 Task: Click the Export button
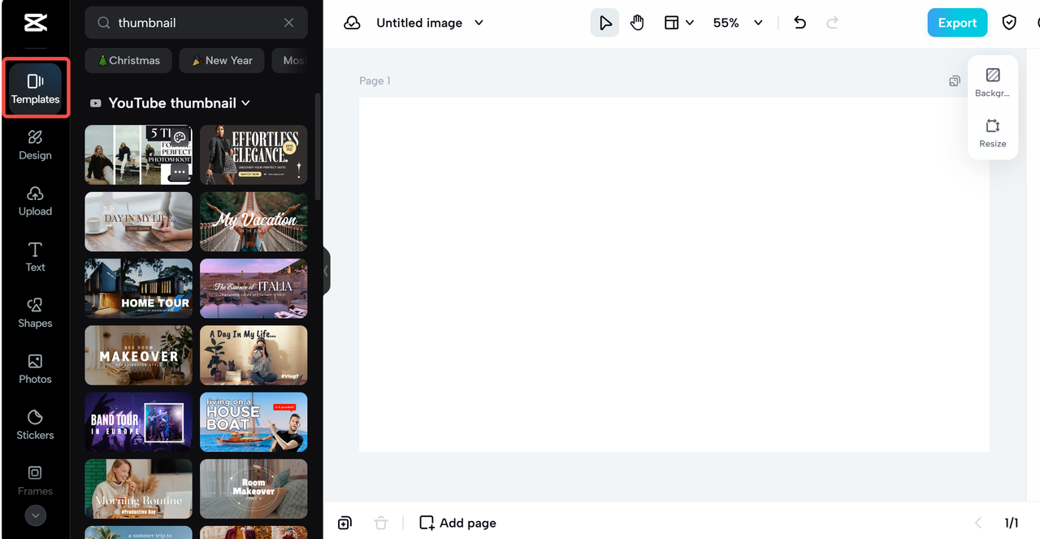[x=957, y=23]
